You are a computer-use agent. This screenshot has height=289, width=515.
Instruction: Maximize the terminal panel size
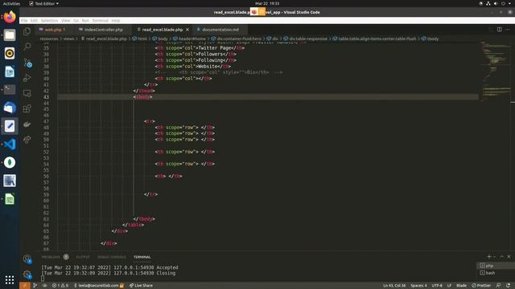(501, 257)
